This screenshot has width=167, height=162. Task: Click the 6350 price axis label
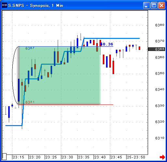[x=160, y=73]
